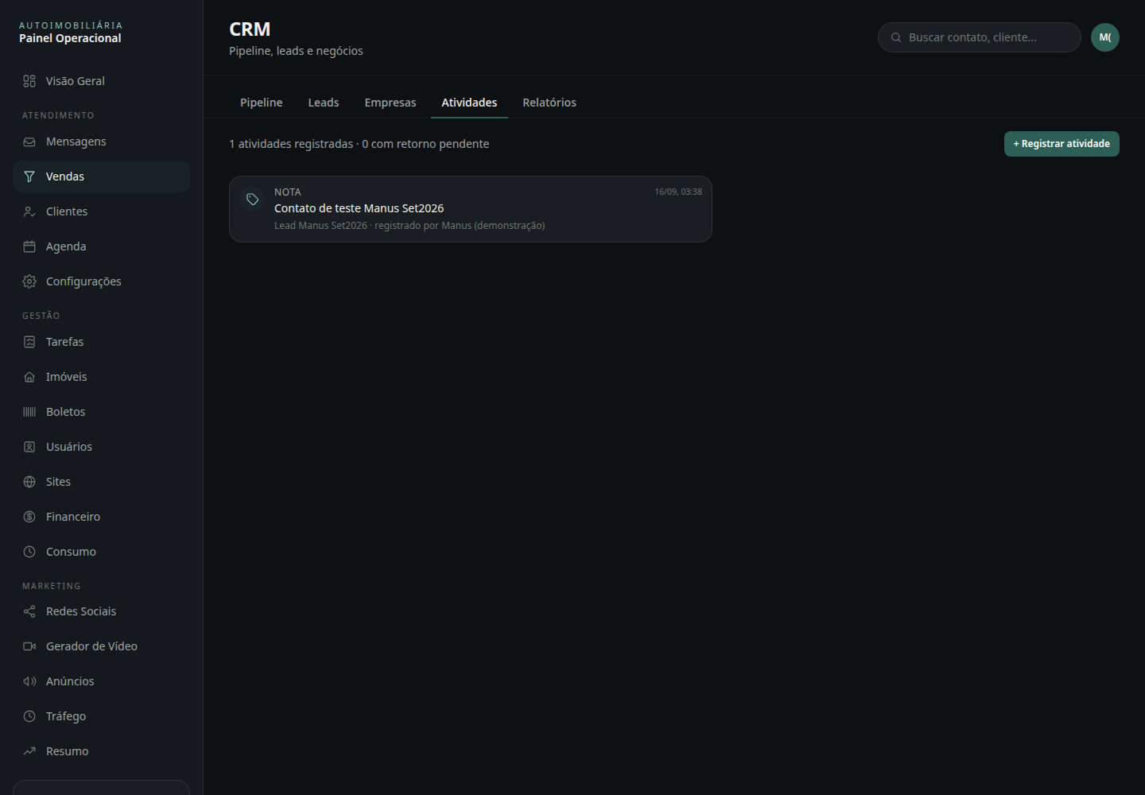
Task: Click the Configurações gear icon
Action: click(29, 281)
